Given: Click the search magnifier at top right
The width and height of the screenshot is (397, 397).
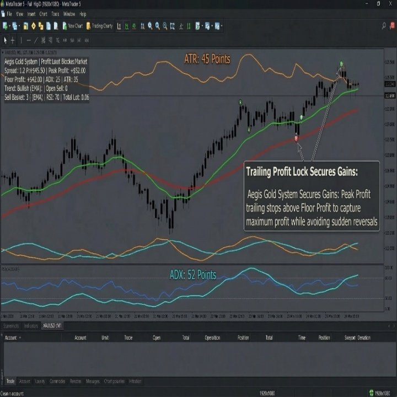Looking at the screenshot, I should pyautogui.click(x=384, y=25).
